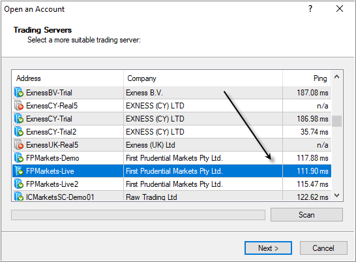
Task: Click the scan progress bar
Action: click(138, 215)
